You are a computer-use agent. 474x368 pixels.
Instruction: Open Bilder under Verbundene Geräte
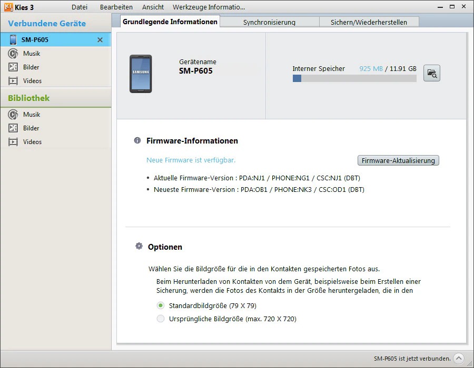tap(31, 67)
